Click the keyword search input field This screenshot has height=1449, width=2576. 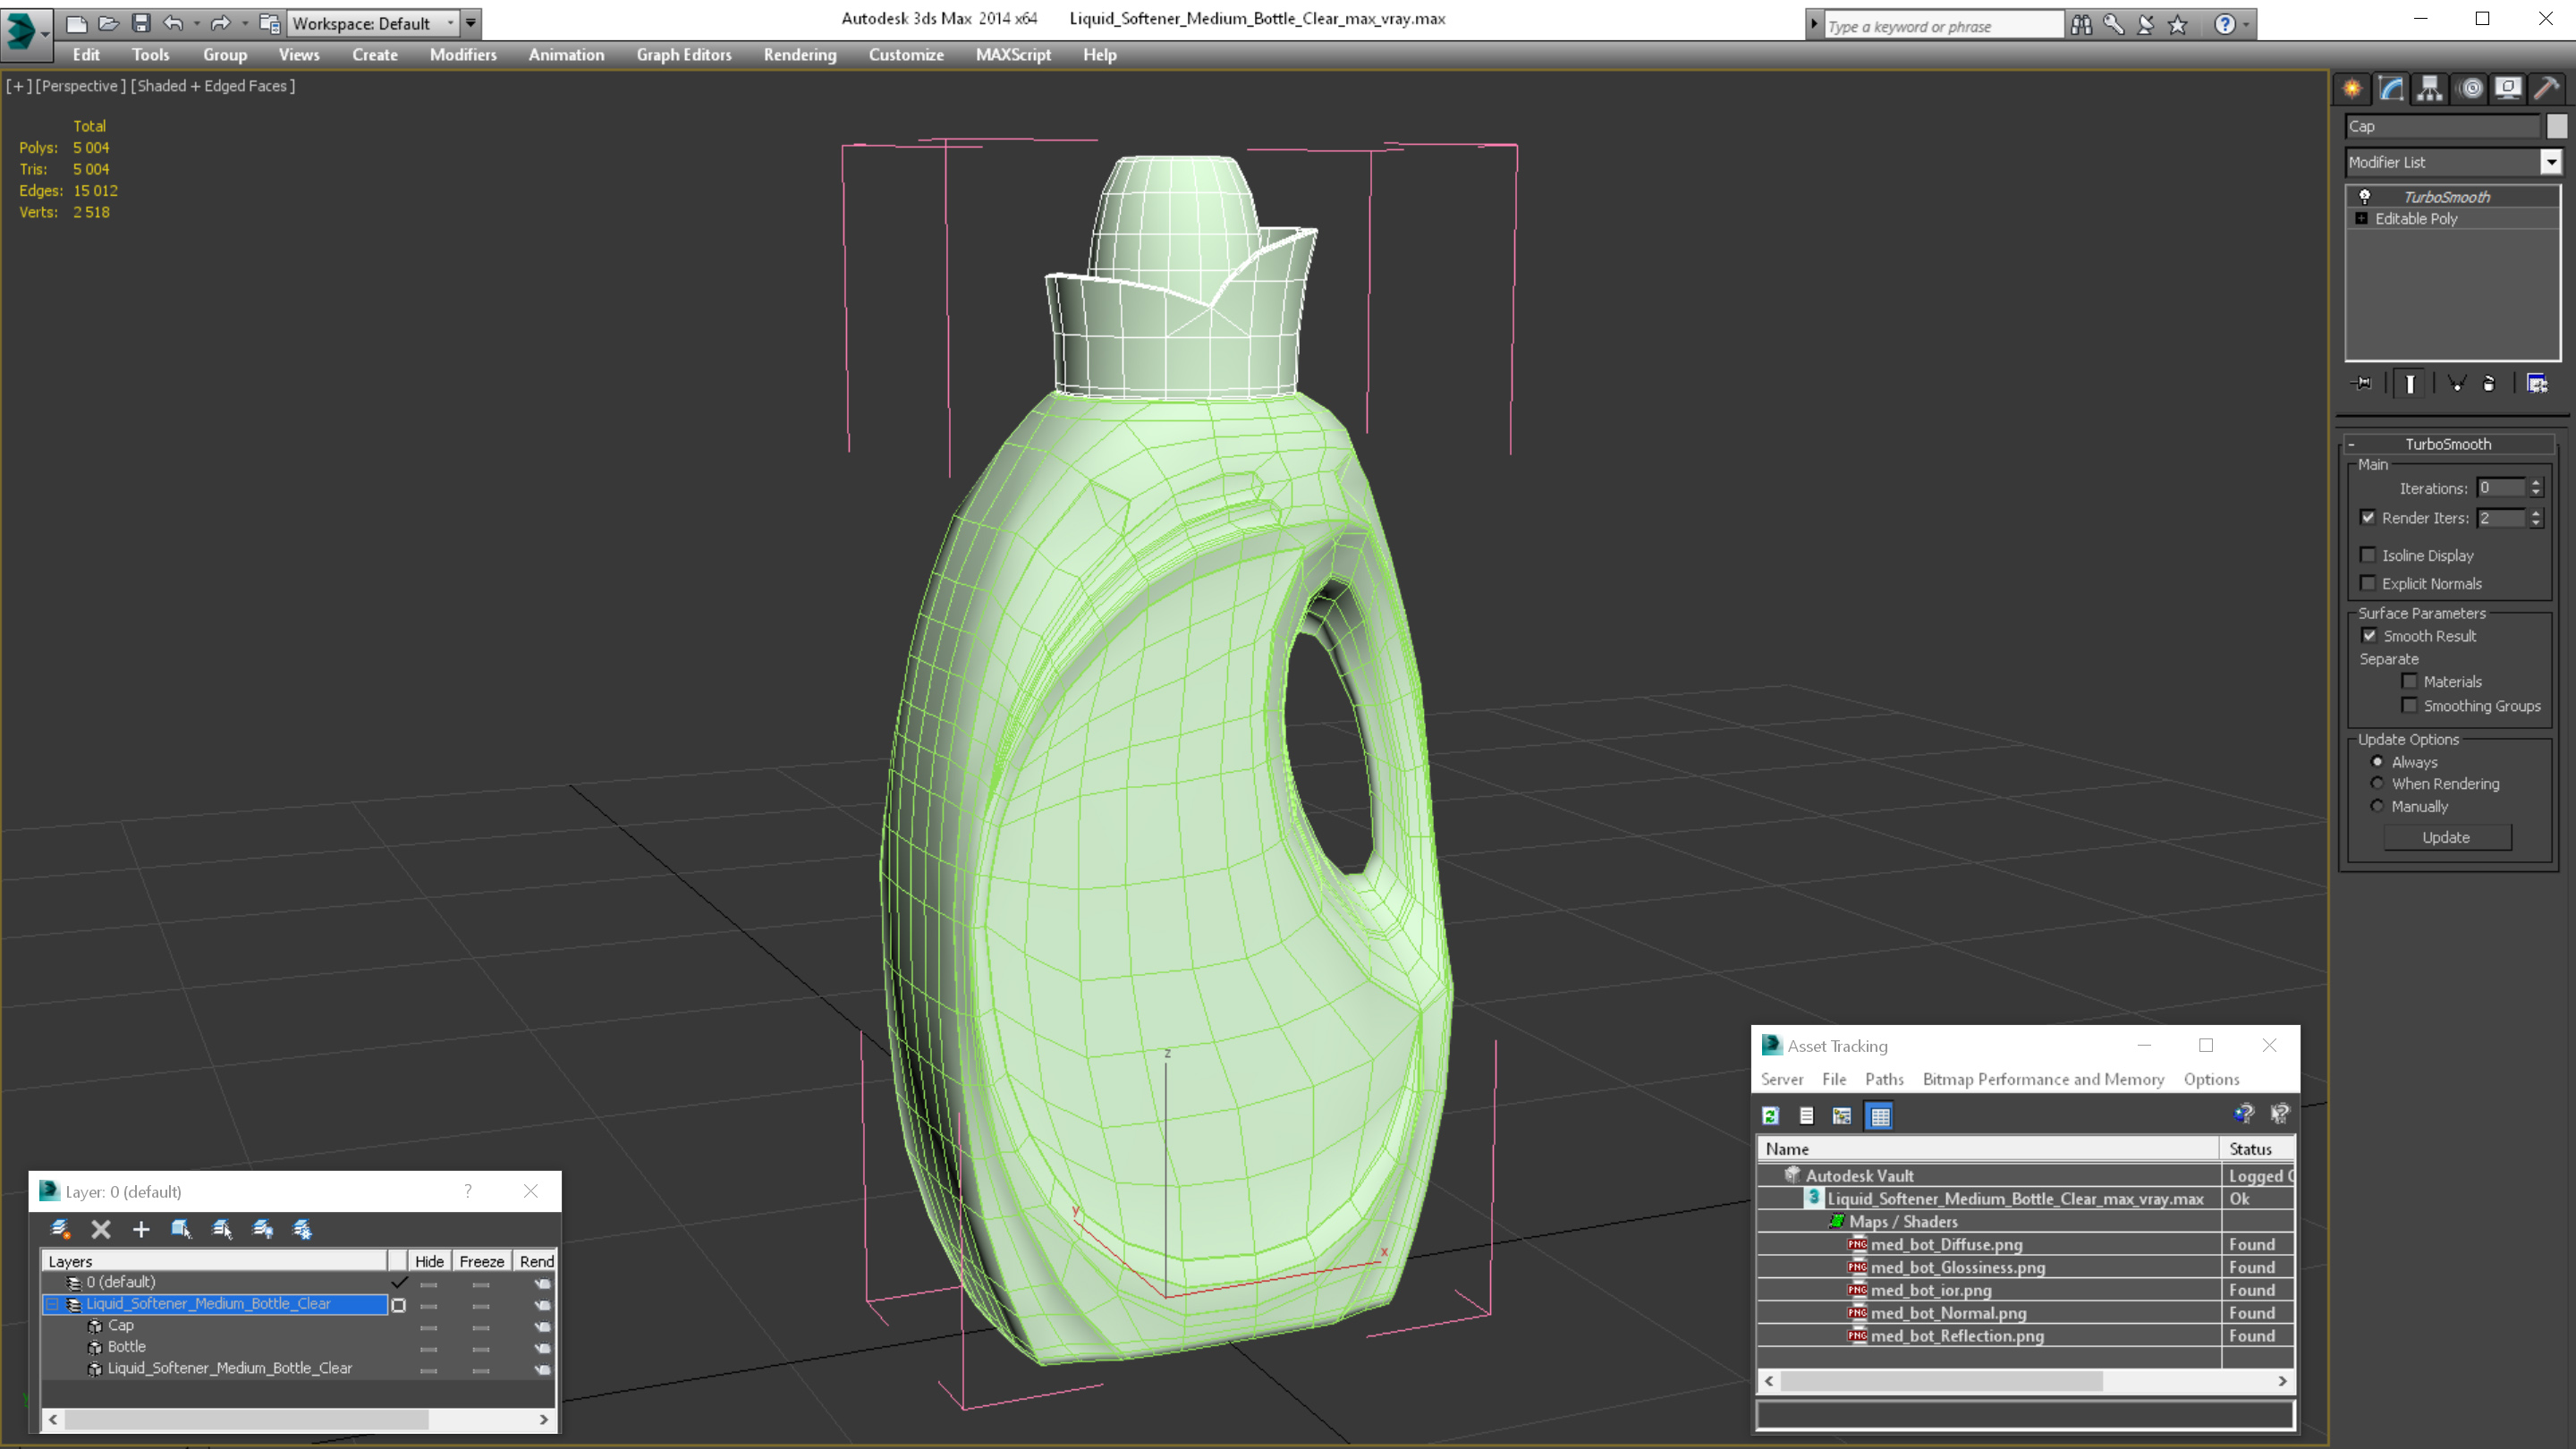(x=1943, y=26)
